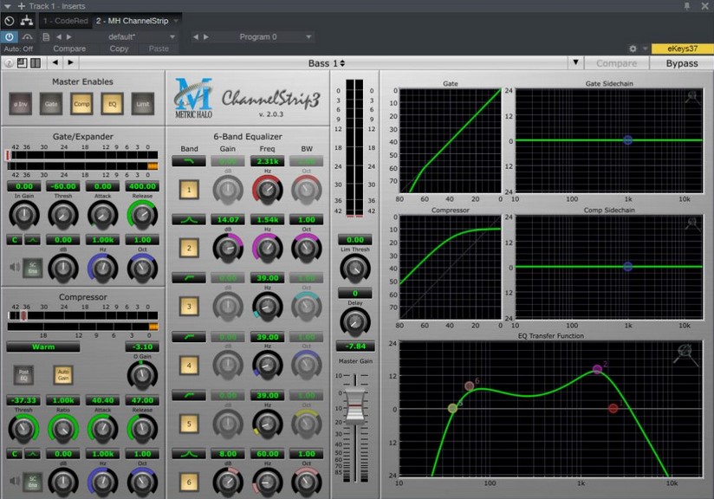Click next program arrow before Program 0
The width and height of the screenshot is (714, 499).
(206, 37)
